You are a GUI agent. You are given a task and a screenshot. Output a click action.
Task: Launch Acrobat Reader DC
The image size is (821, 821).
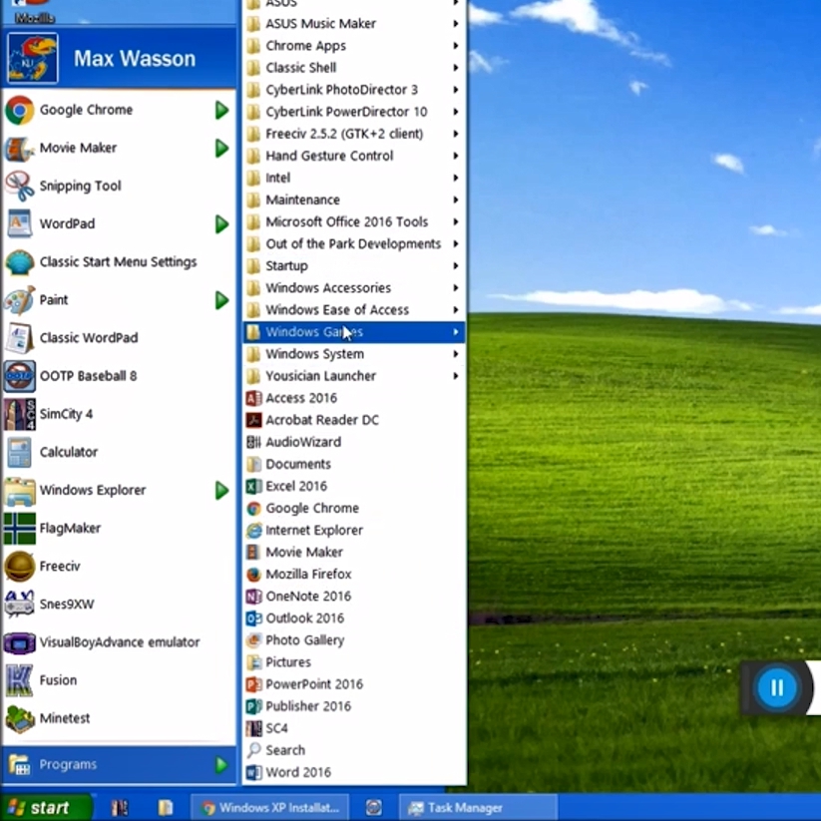pos(354,420)
